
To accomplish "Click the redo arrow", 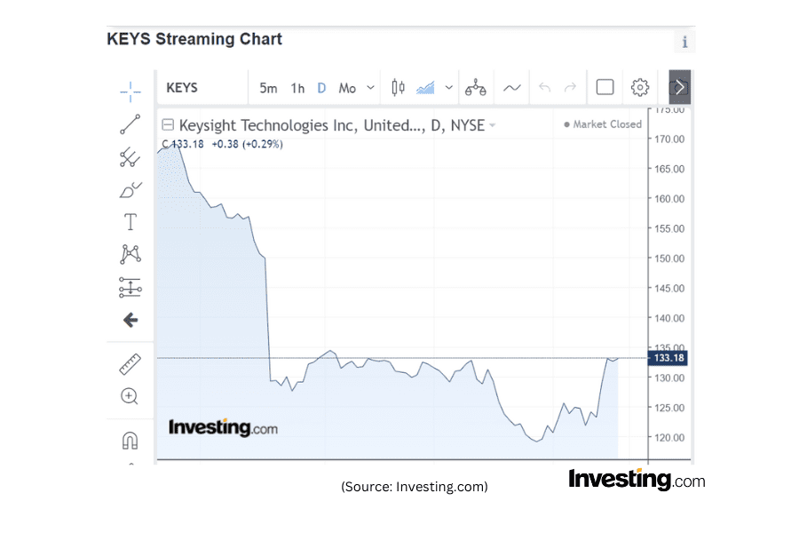I will [570, 87].
